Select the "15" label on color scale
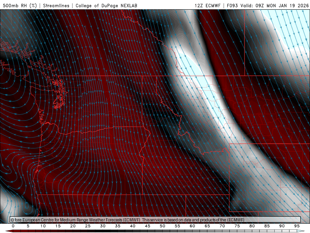The width and height of the screenshot is (310, 233). click(58, 226)
